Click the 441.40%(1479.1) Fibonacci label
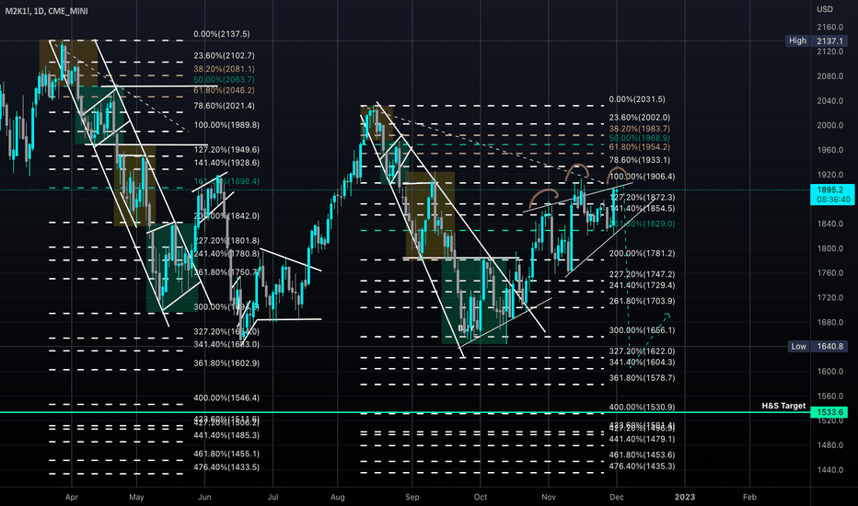 pyautogui.click(x=642, y=439)
